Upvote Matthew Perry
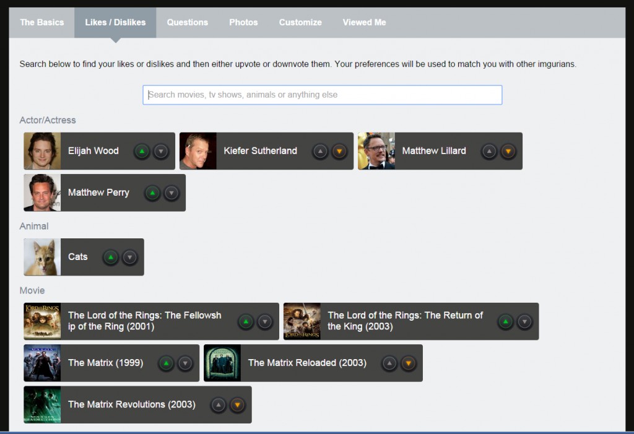 [152, 193]
